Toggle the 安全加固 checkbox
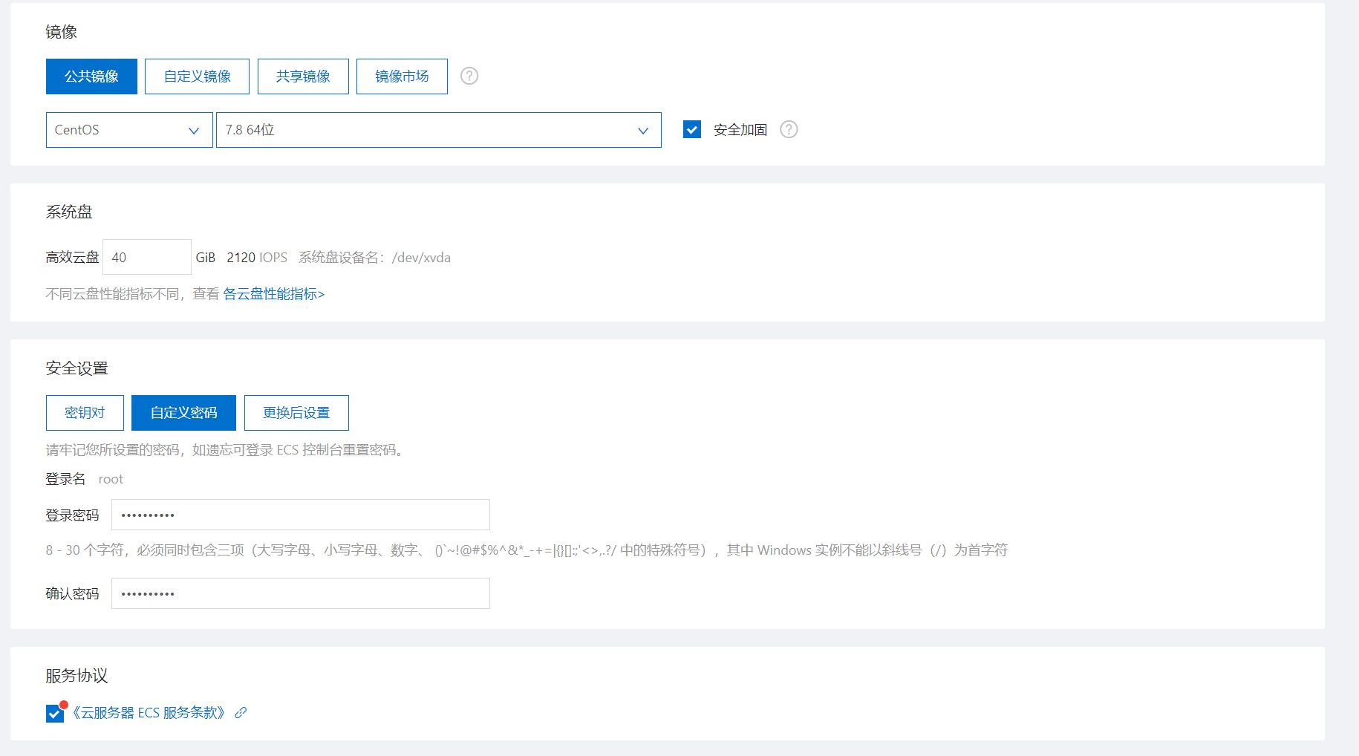 coord(692,129)
